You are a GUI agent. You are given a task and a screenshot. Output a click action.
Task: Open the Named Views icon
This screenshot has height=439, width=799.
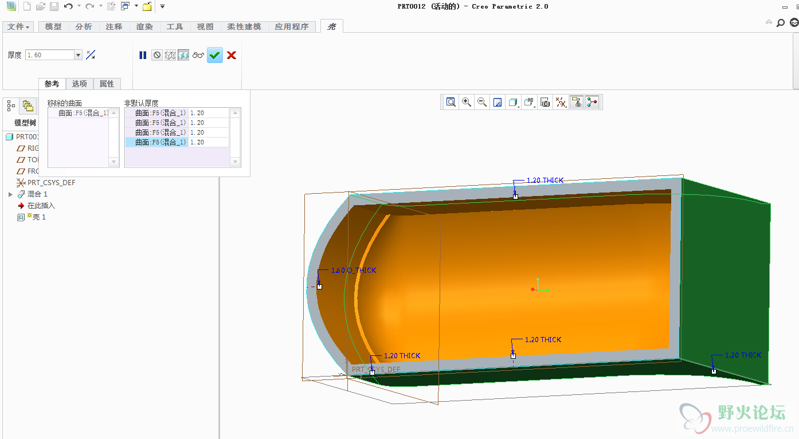pyautogui.click(x=529, y=102)
